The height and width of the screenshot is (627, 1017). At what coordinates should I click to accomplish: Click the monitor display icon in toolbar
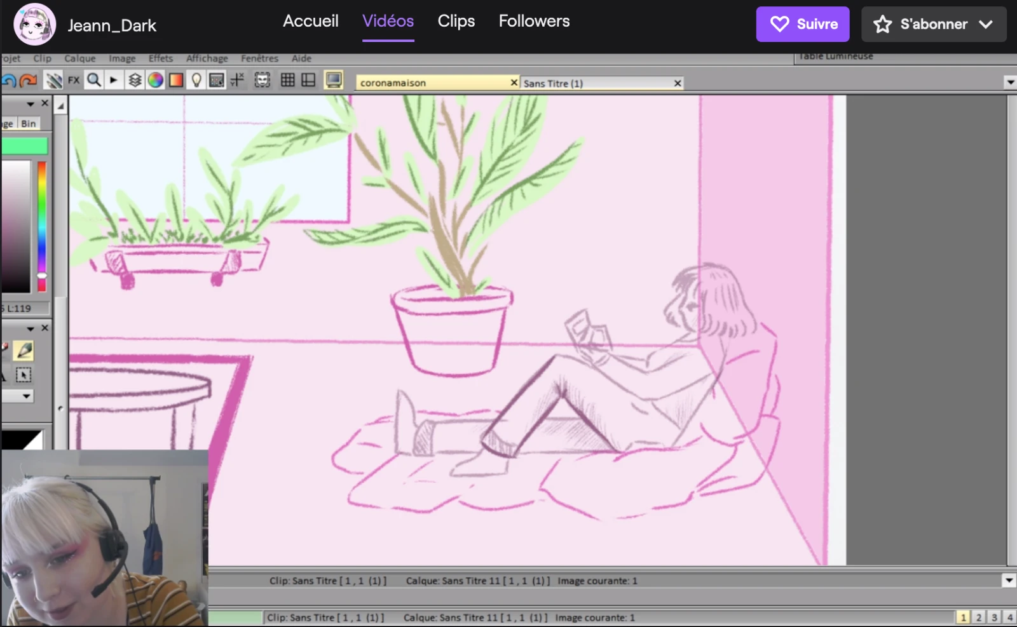pos(333,80)
